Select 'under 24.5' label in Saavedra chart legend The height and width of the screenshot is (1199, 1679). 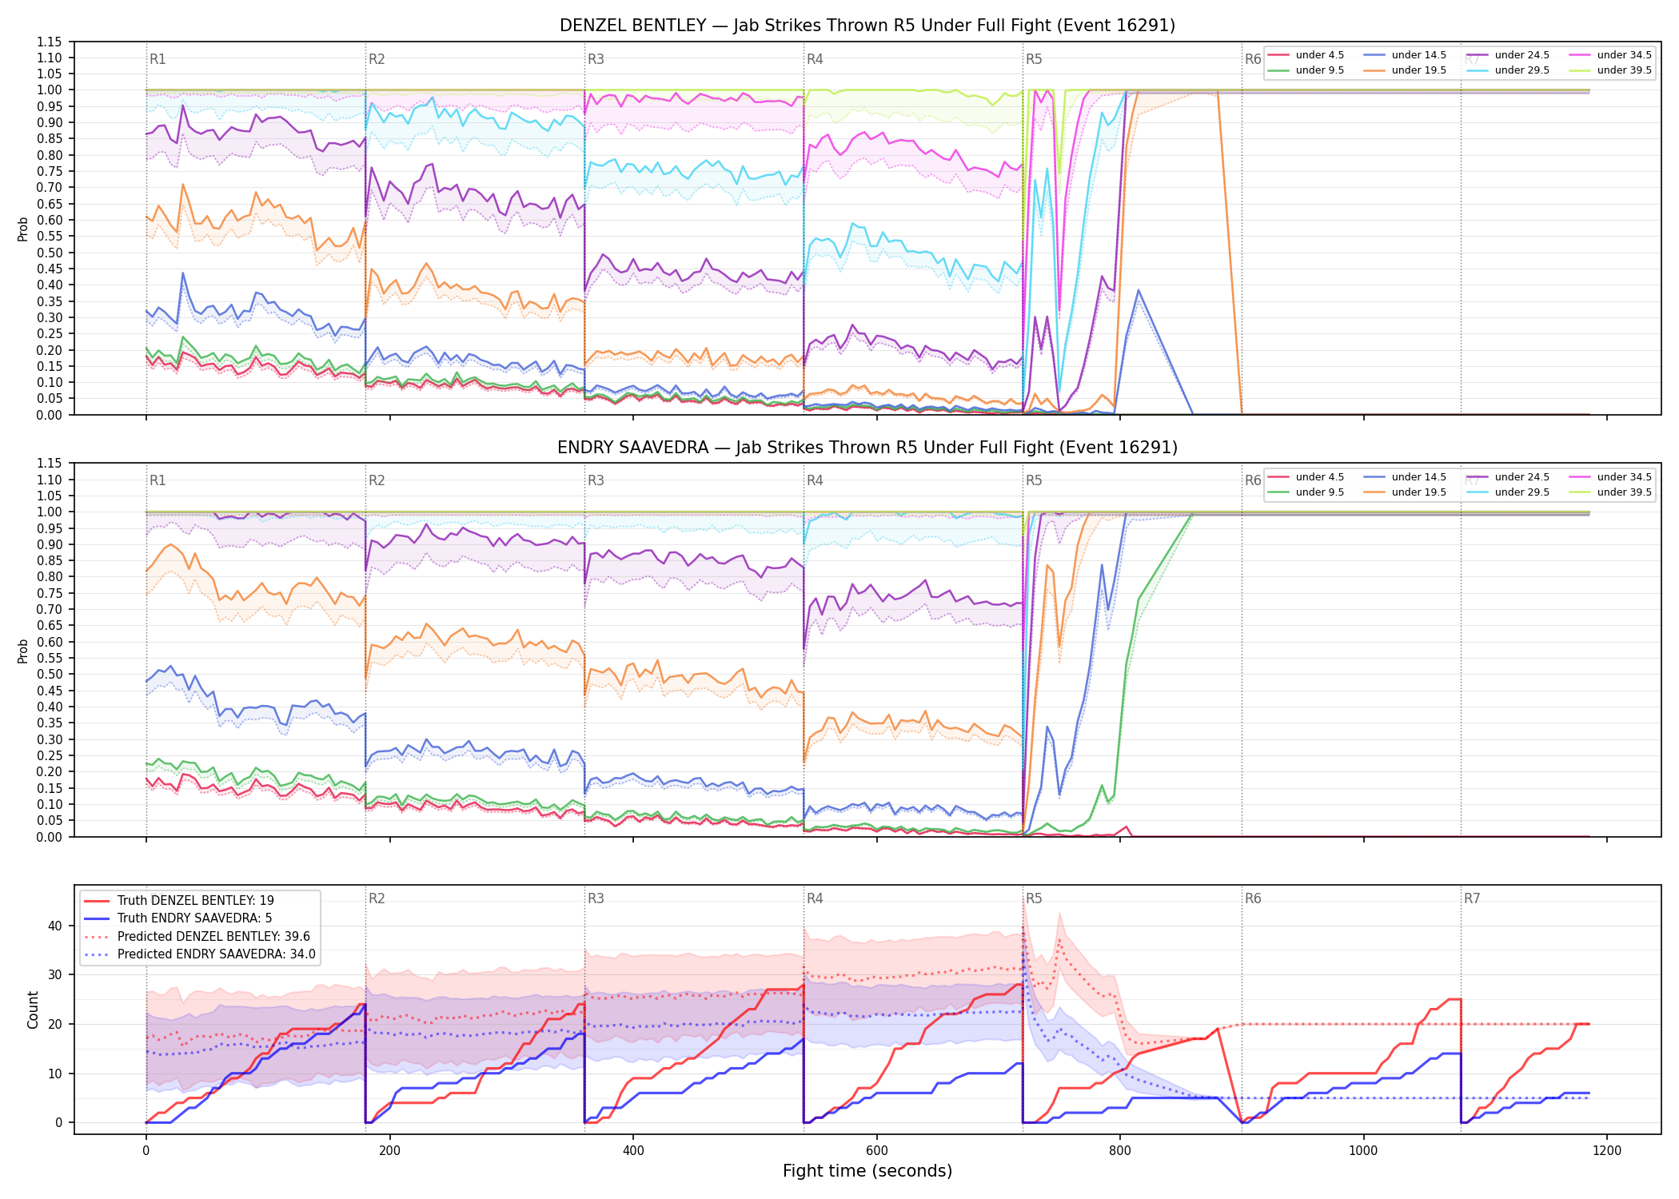tap(1521, 477)
